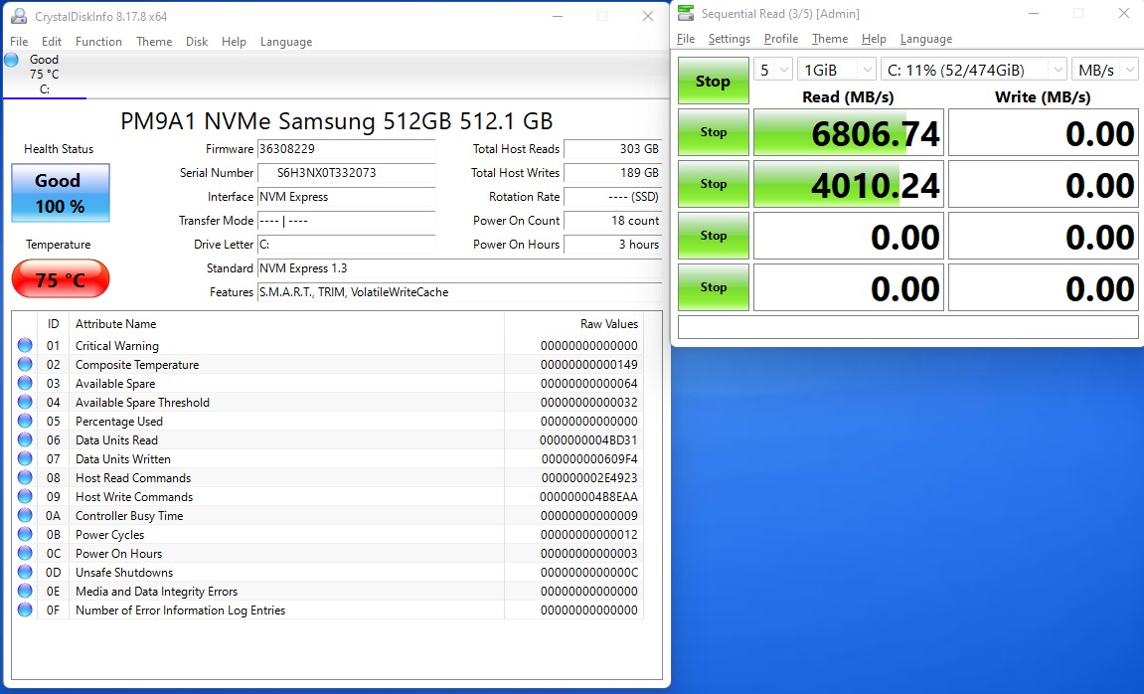Click the Firmware field showing 36308229

[x=345, y=149]
